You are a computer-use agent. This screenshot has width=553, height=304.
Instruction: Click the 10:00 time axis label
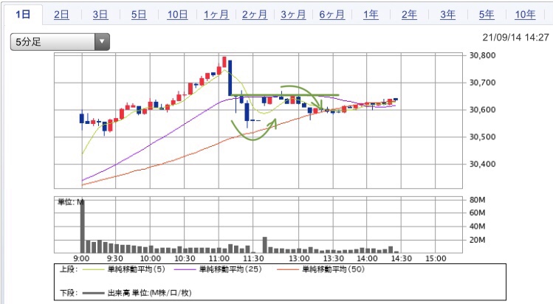pyautogui.click(x=150, y=258)
